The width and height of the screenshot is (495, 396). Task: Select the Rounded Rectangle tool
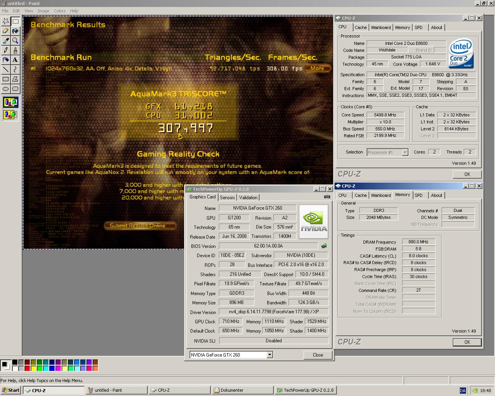15,89
